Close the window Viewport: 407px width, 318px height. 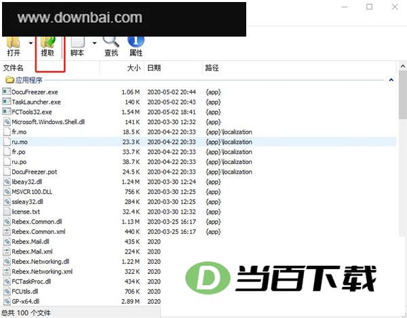pos(395,7)
